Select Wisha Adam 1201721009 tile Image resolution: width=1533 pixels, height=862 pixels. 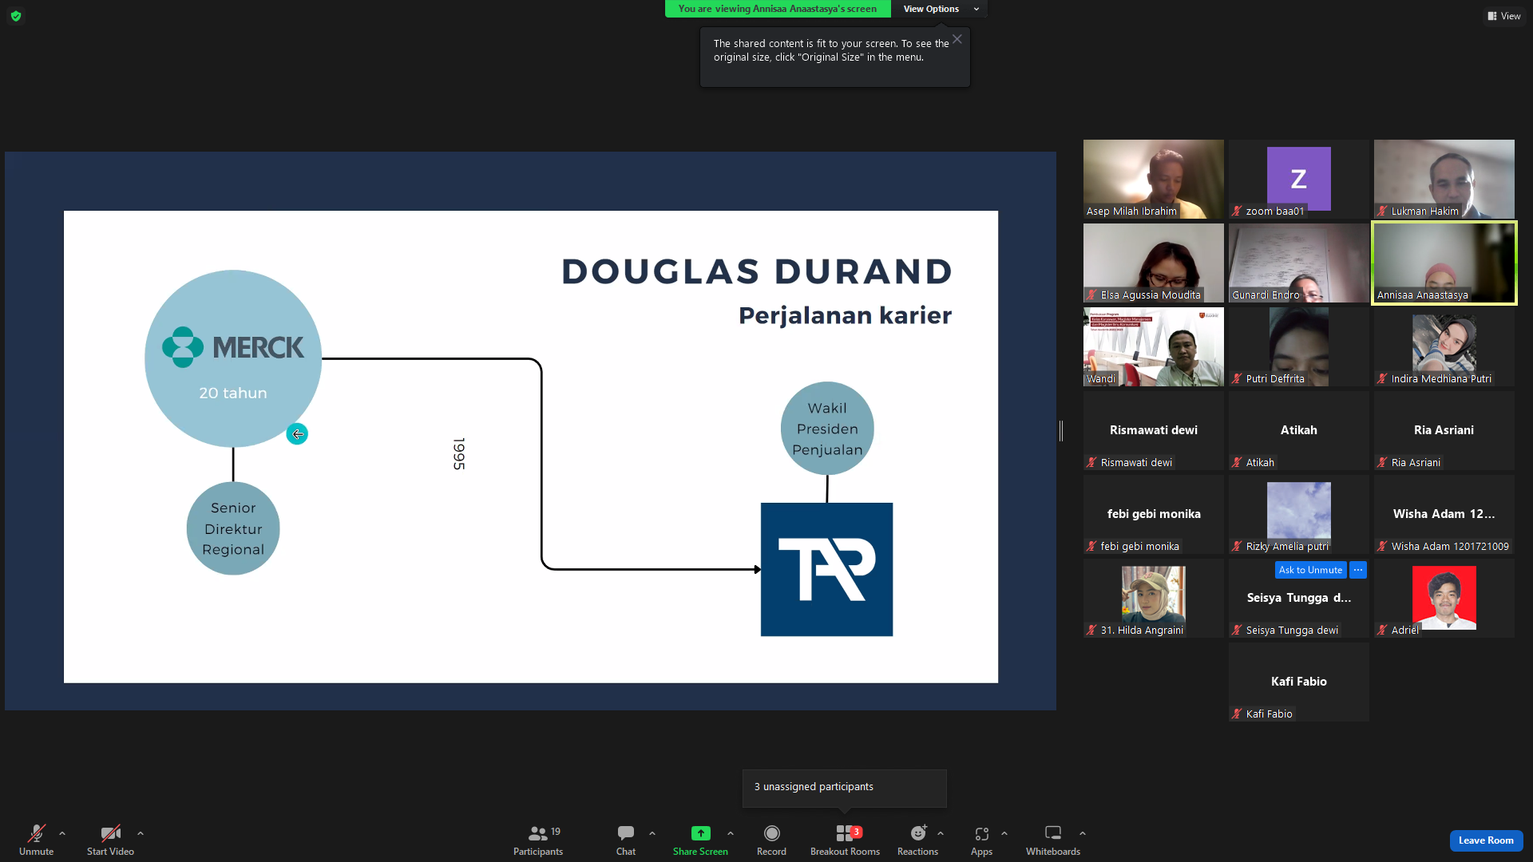coord(1444,514)
